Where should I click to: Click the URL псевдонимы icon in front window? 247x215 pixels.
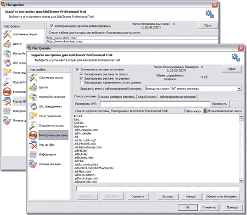pos(33,107)
